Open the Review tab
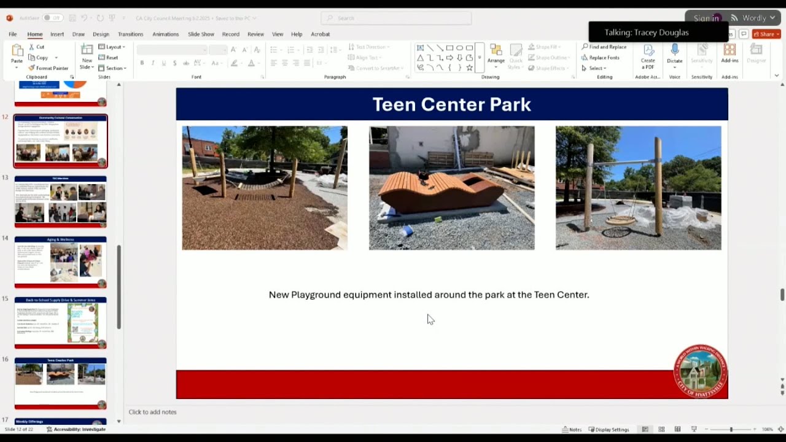 tap(255, 34)
